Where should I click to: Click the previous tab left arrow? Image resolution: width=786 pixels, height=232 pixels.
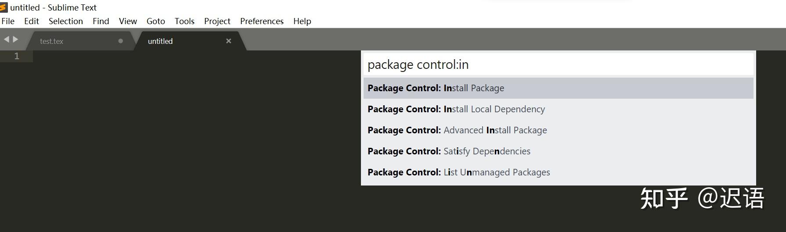coord(6,39)
